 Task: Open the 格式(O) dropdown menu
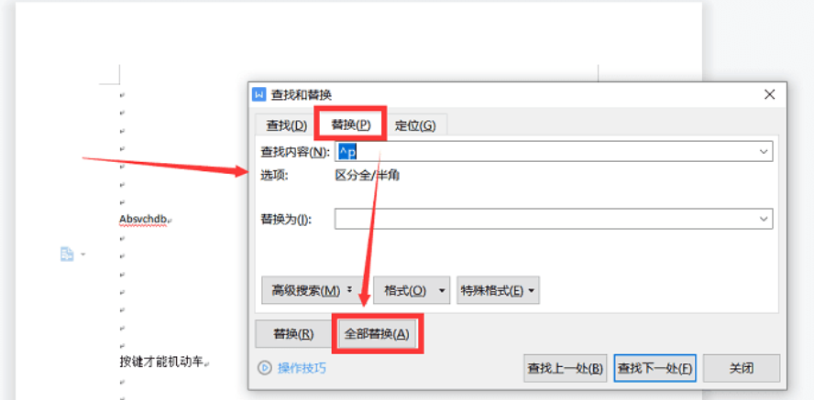coord(413,291)
